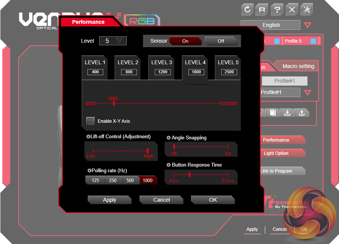Turn the sensor On
The width and height of the screenshot is (339, 244).
point(185,41)
